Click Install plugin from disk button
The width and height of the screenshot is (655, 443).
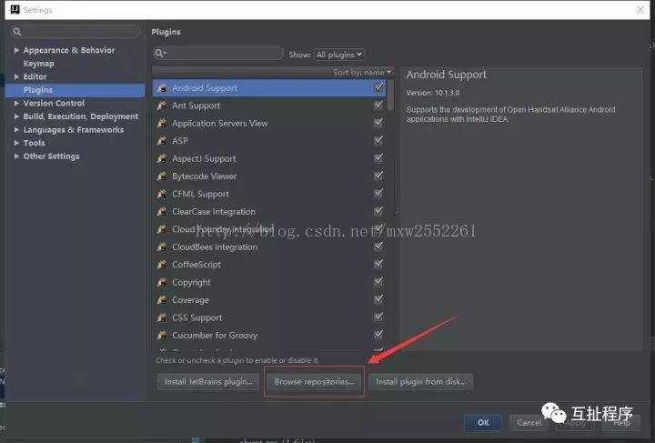420,382
